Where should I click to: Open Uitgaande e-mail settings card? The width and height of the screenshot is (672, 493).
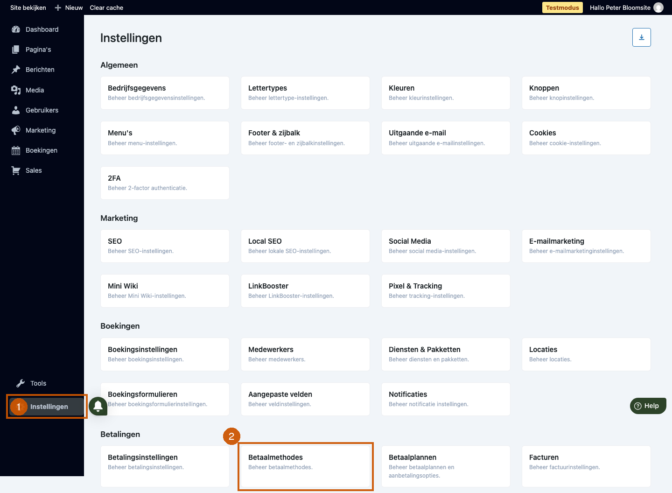click(x=446, y=138)
